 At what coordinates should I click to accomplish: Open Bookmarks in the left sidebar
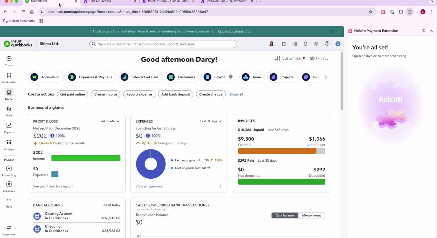9,76
